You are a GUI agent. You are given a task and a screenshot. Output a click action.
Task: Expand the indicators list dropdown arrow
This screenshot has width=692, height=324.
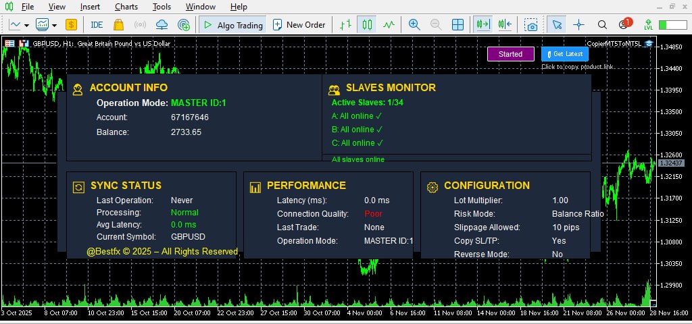(x=54, y=25)
